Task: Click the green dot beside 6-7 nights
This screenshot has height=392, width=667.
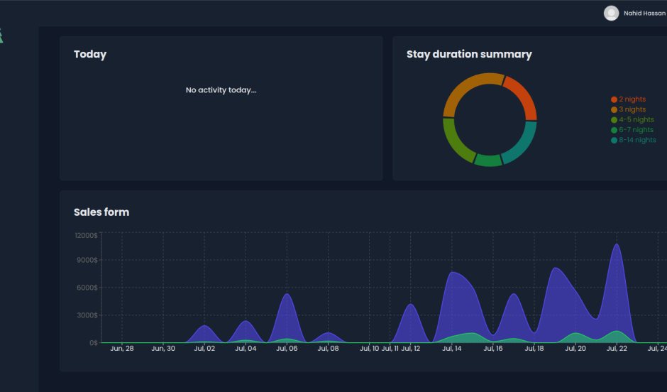Action: 614,130
